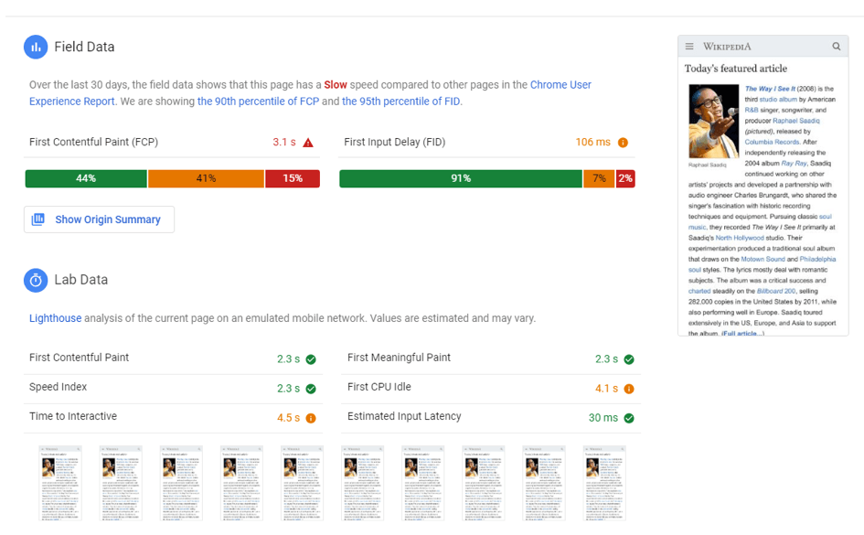Click the Wikipedia page preview screenshot
This screenshot has height=535, width=864.
(763, 186)
